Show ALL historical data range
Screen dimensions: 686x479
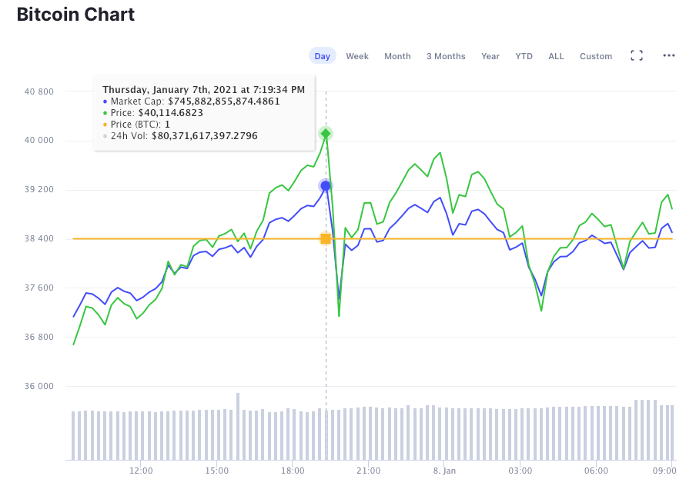tap(556, 56)
